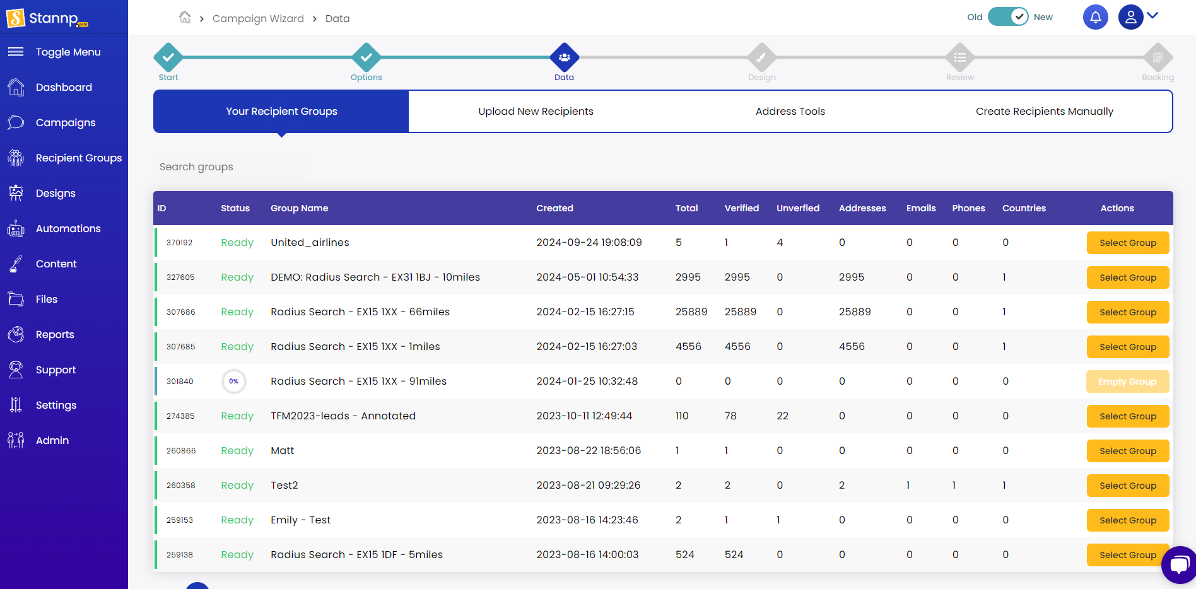Select Group for TFM2023-leads - Annotated

tap(1127, 416)
